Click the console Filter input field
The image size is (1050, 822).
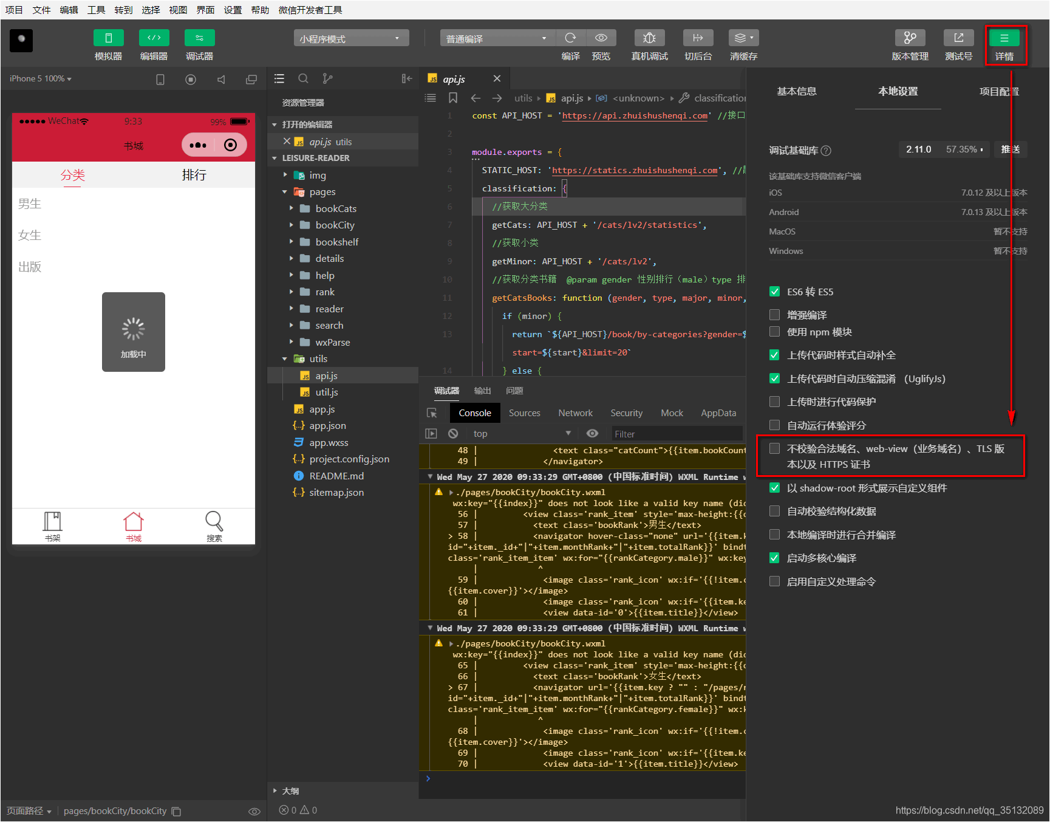(677, 434)
